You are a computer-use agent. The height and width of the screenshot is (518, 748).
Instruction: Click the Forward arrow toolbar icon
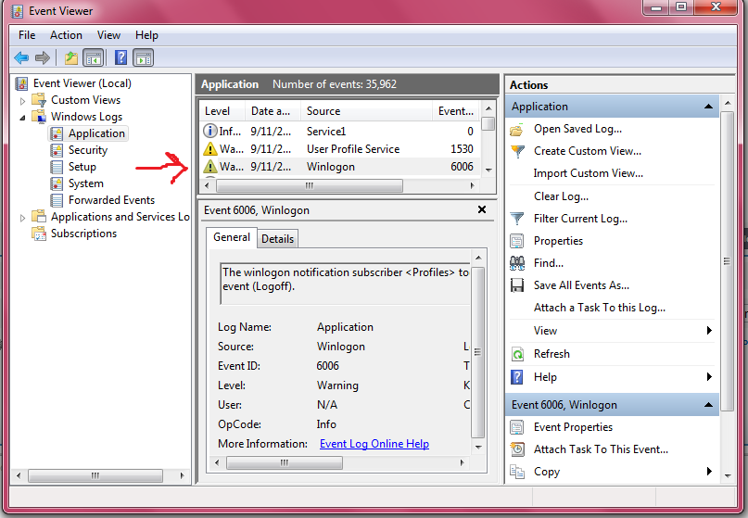tap(43, 58)
